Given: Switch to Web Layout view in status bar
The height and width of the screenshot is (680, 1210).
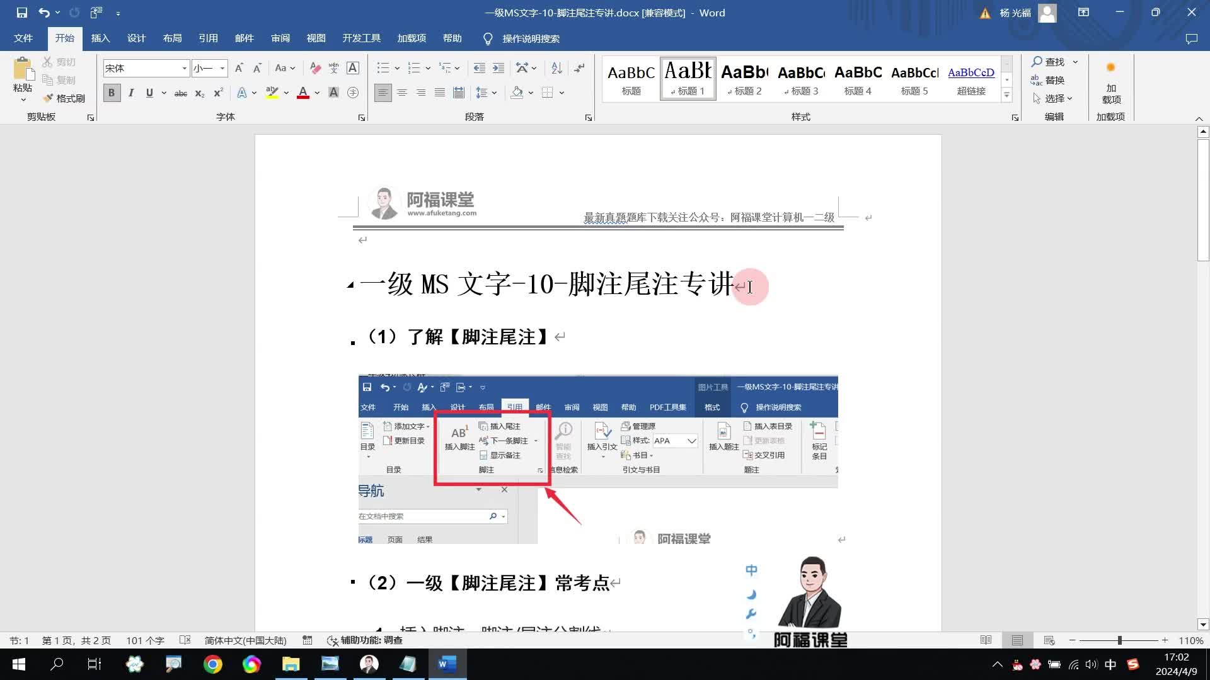Looking at the screenshot, I should [x=1049, y=640].
